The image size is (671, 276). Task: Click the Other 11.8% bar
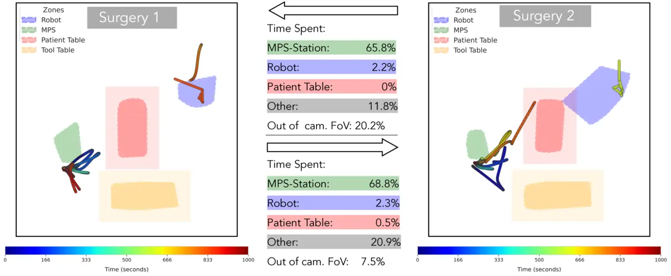pyautogui.click(x=332, y=106)
